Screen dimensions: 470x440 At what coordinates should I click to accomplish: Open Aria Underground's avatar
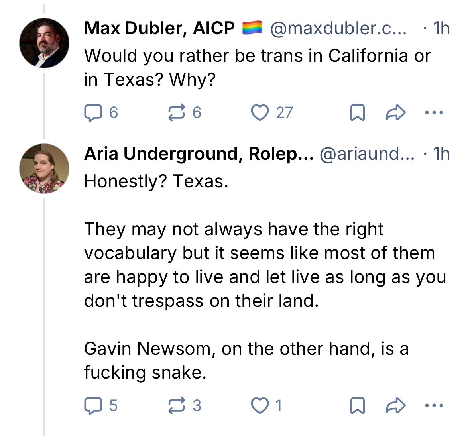(44, 168)
